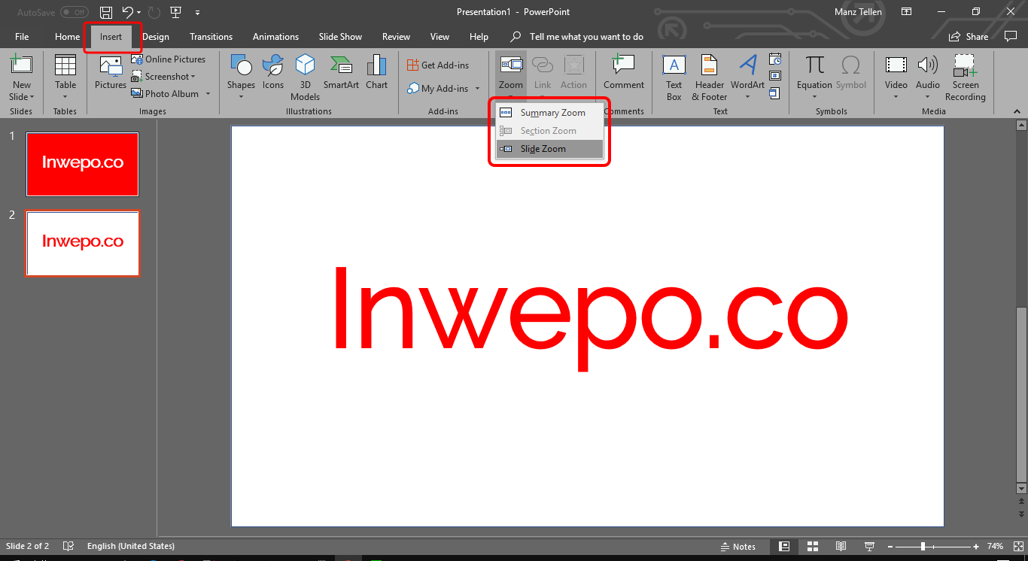
Task: Select the first slide thumbnail
Action: pyautogui.click(x=83, y=163)
